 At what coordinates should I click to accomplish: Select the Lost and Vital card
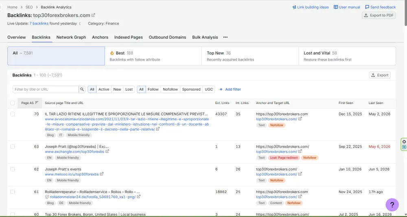[347, 56]
